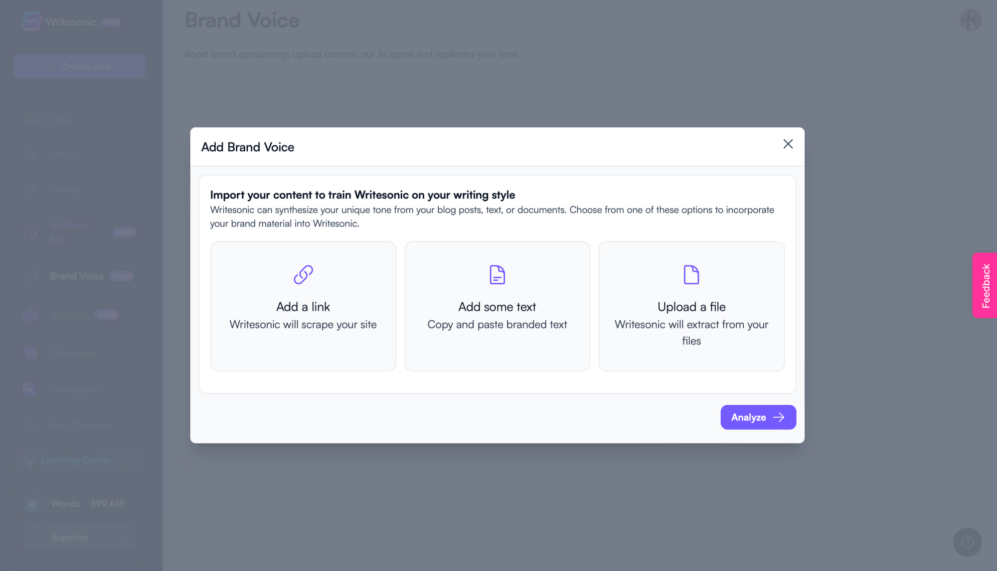The height and width of the screenshot is (571, 997).
Task: Click the Add some text icon
Action: (x=497, y=273)
